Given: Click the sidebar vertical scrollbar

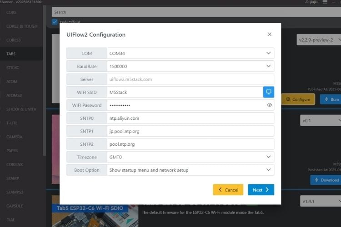Looking at the screenshot, I should (45, 80).
